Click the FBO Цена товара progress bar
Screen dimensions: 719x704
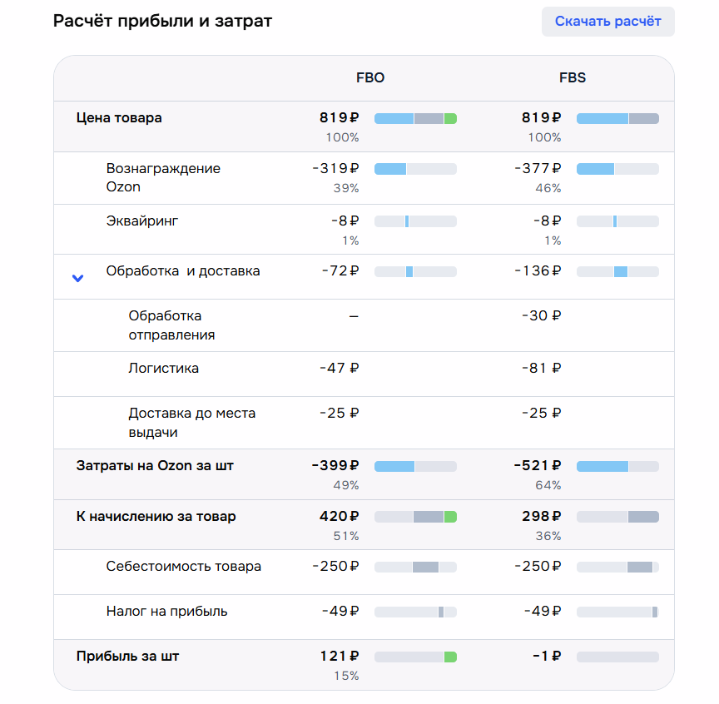tap(415, 119)
